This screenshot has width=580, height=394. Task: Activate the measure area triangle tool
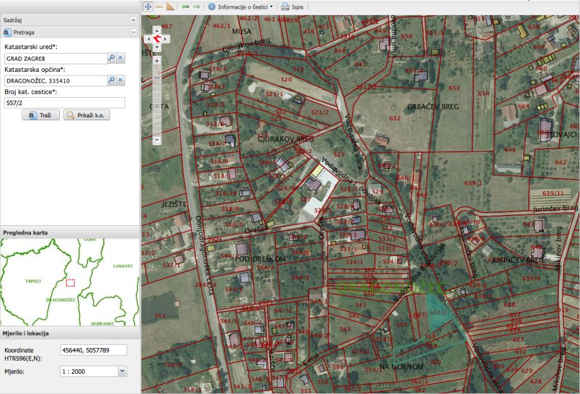[x=170, y=7]
